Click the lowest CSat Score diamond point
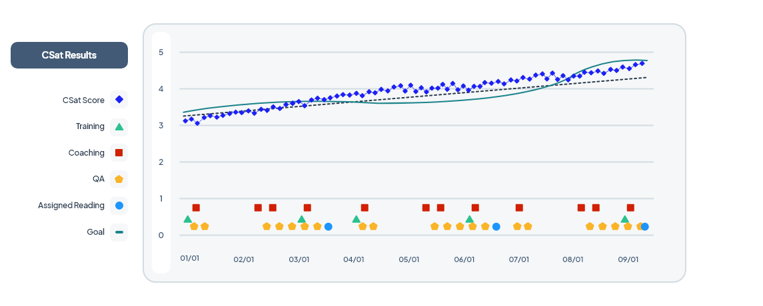 (197, 123)
